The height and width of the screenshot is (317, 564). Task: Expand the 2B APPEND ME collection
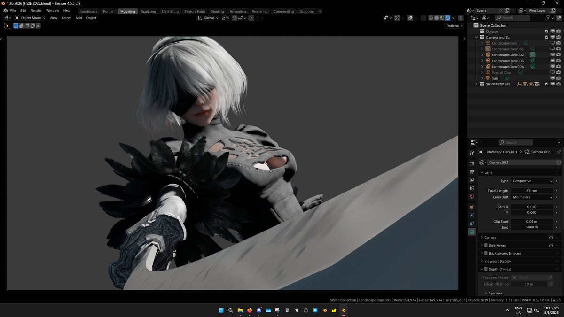[476, 84]
